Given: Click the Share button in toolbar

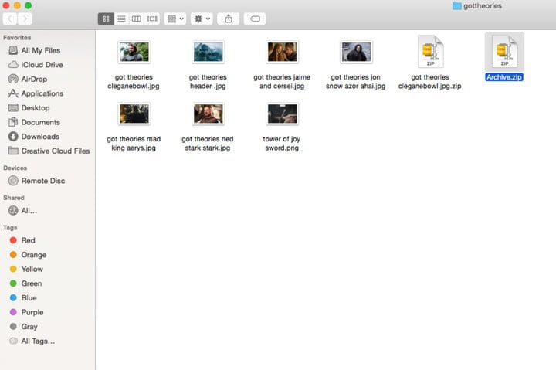Looking at the screenshot, I should pyautogui.click(x=229, y=19).
